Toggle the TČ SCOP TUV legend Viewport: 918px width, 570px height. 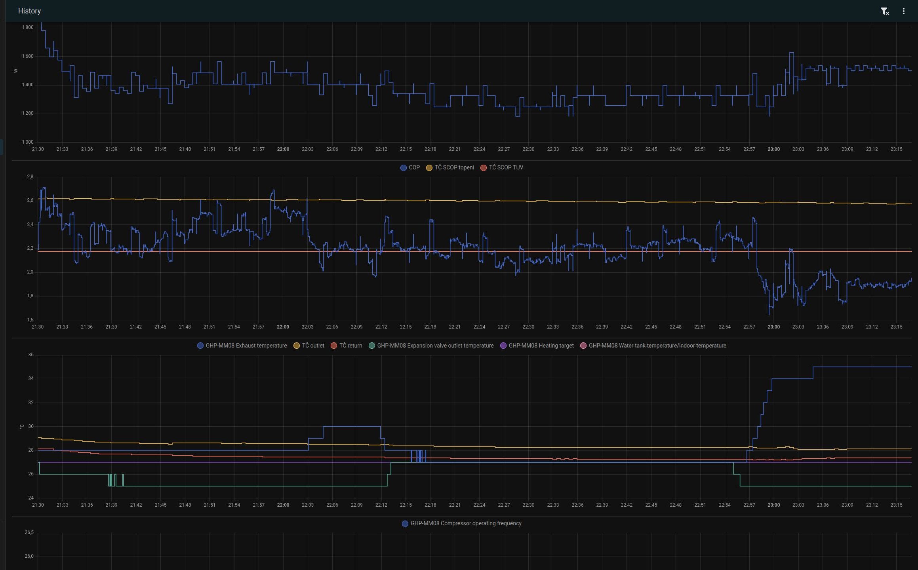pos(506,167)
